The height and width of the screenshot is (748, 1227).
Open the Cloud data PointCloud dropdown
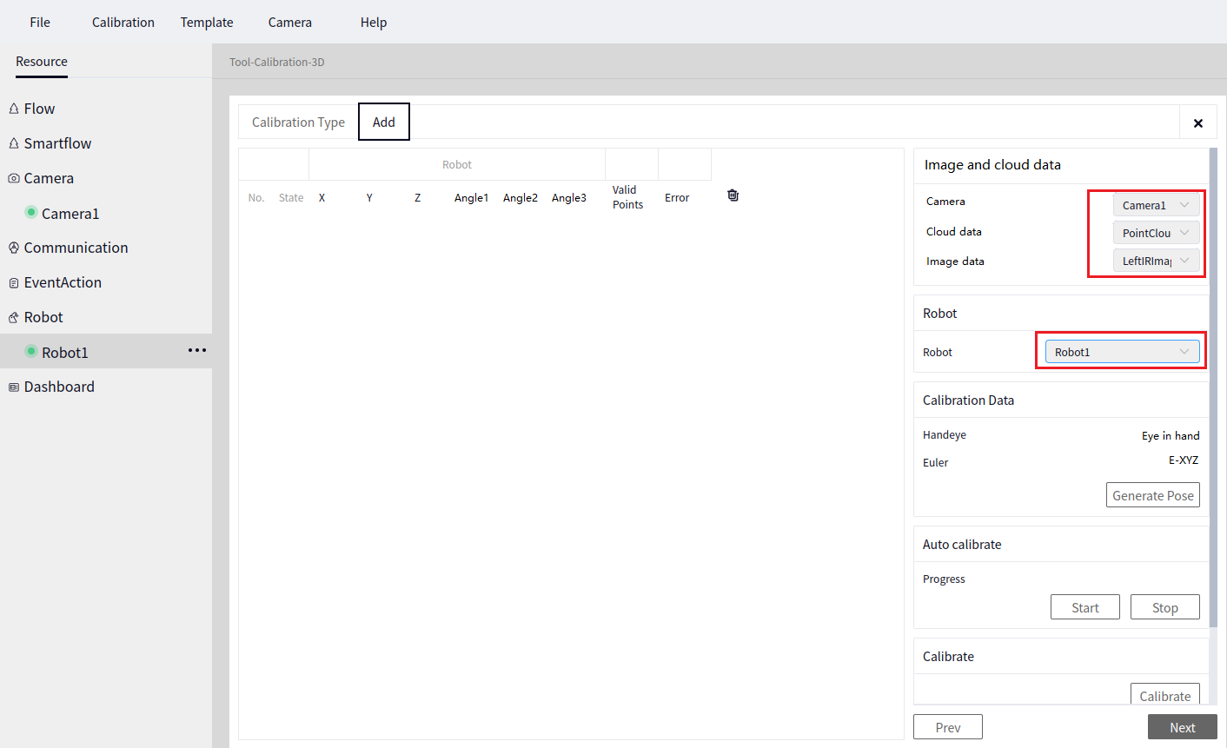point(1157,233)
